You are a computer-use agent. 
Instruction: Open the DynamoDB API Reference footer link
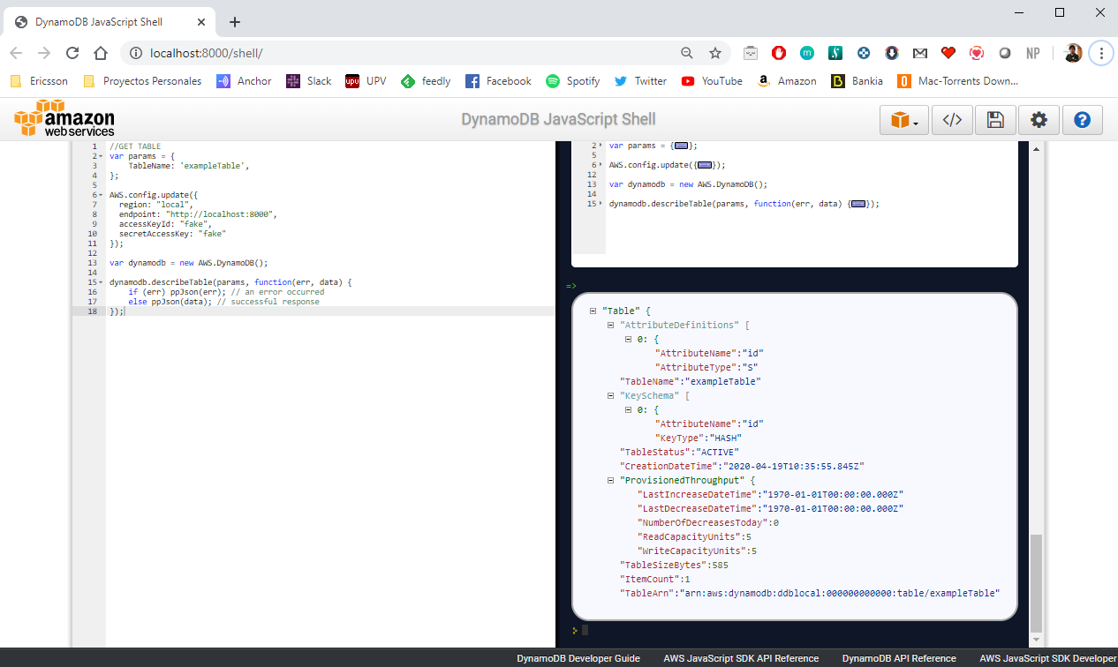(x=899, y=658)
